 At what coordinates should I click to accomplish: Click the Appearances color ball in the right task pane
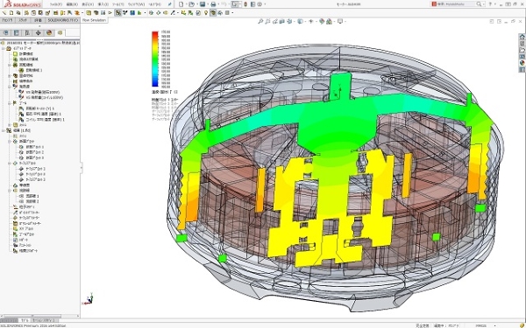click(x=522, y=63)
